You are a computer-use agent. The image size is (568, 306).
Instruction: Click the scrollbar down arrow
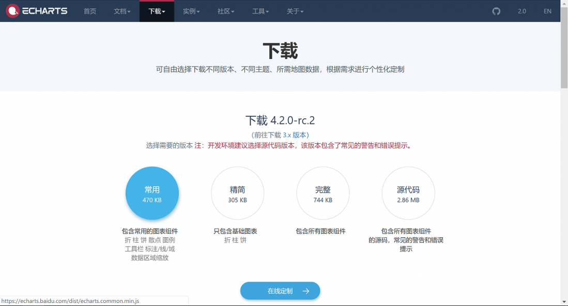(564, 302)
